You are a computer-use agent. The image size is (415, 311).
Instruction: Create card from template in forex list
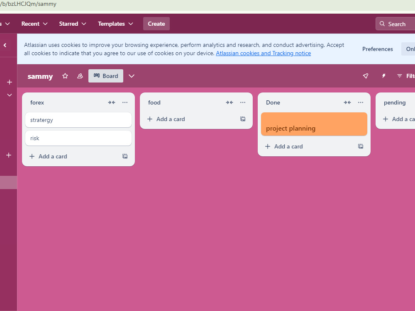point(125,156)
